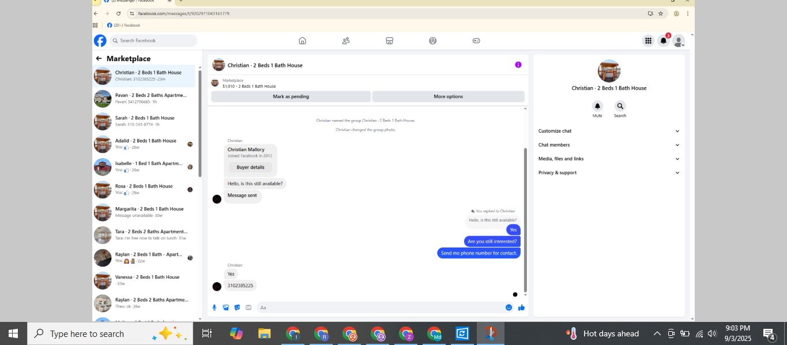The width and height of the screenshot is (787, 345).
Task: Expand Customize chat section
Action: click(609, 131)
